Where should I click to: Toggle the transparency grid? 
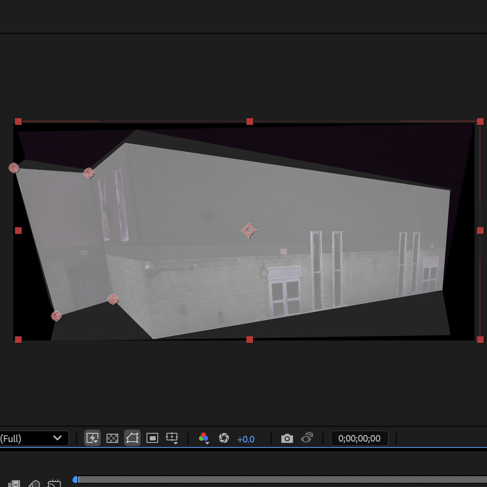[x=112, y=438]
